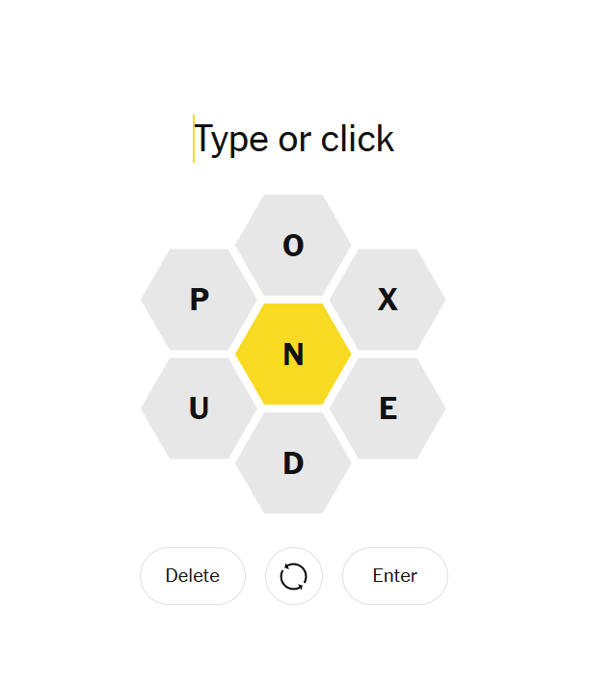This screenshot has height=684, width=616.
Task: Rearrange hive letters using circular arrows button
Action: point(293,576)
